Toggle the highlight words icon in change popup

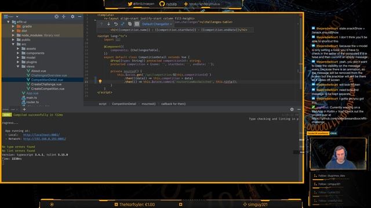137,24
